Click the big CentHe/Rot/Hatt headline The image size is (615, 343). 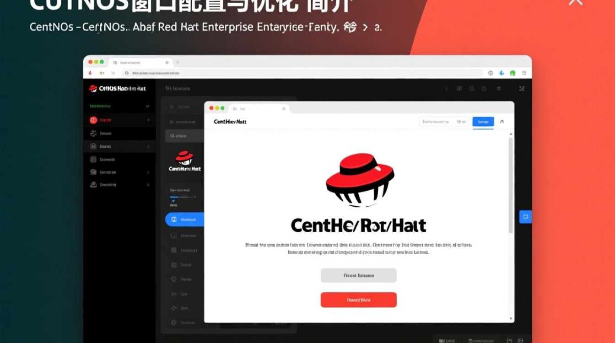(359, 225)
